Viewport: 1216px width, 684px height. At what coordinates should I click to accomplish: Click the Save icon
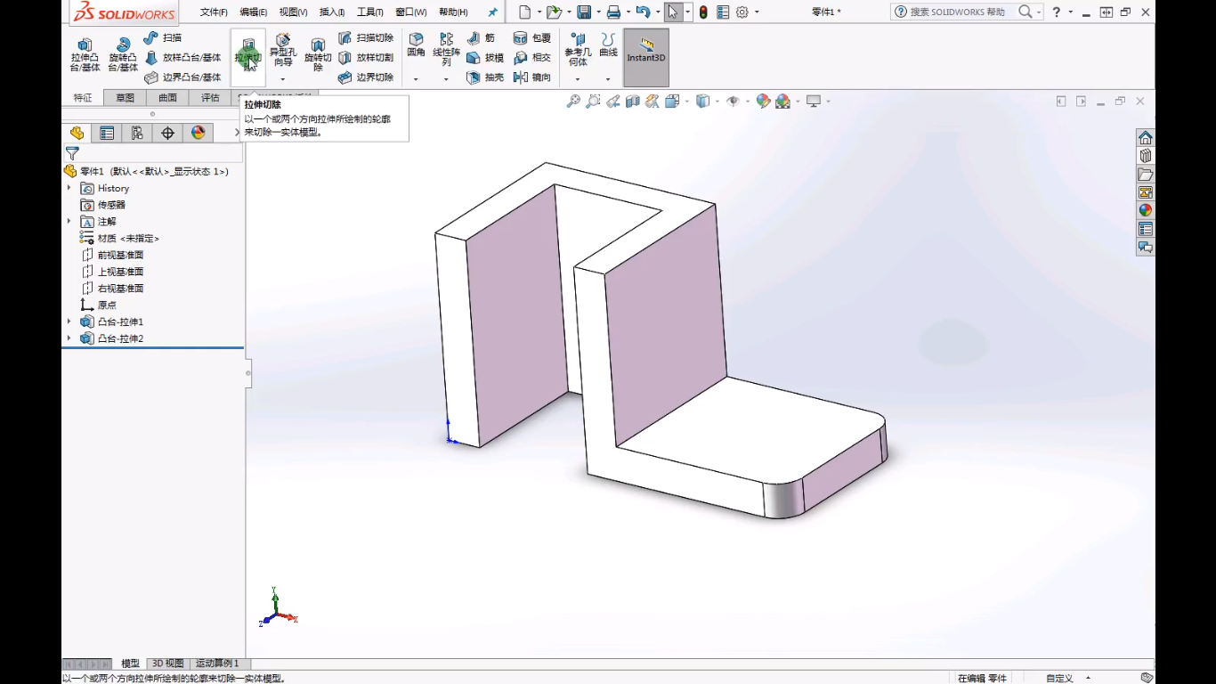[x=584, y=12]
